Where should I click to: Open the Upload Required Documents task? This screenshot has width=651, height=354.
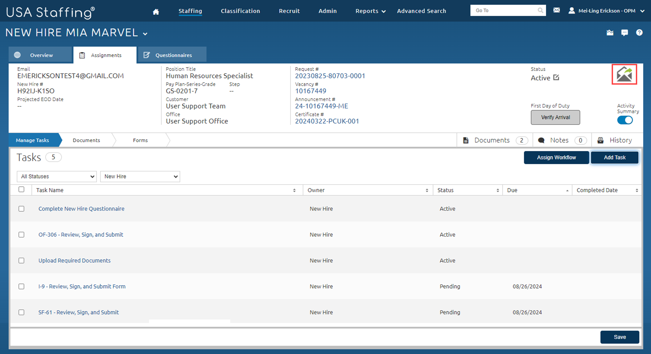(74, 261)
